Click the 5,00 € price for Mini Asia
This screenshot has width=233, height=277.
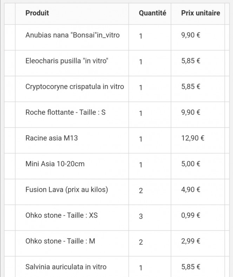pyautogui.click(x=191, y=164)
